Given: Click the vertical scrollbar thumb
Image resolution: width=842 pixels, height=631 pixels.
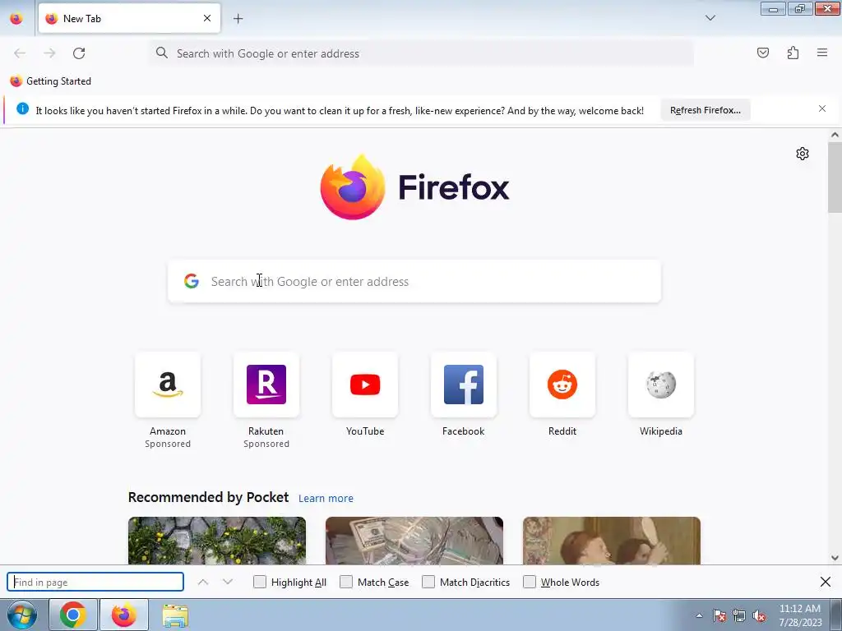Looking at the screenshot, I should click(835, 177).
